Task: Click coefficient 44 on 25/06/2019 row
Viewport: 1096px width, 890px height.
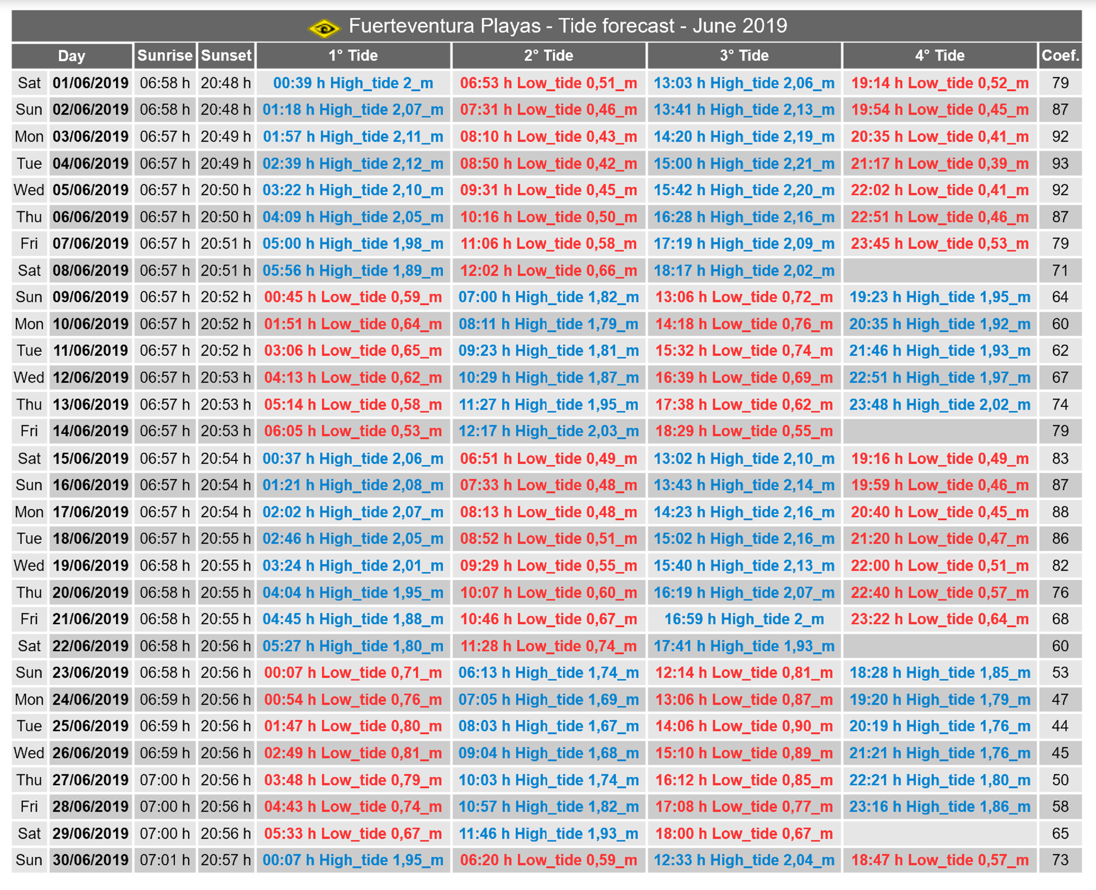Action: click(1060, 726)
